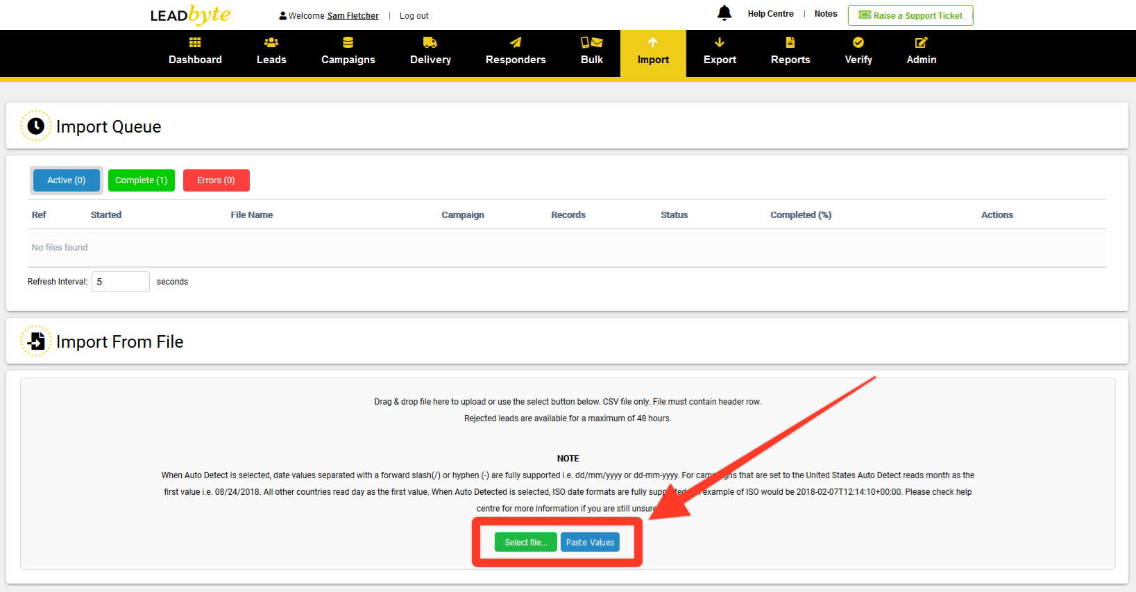View the Errors (0) tab
Viewport: 1136px width, 592px height.
(x=216, y=180)
